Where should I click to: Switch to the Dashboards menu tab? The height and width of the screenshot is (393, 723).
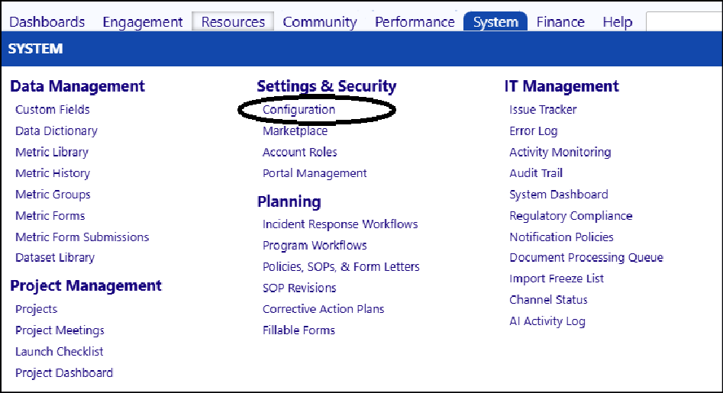click(x=47, y=21)
